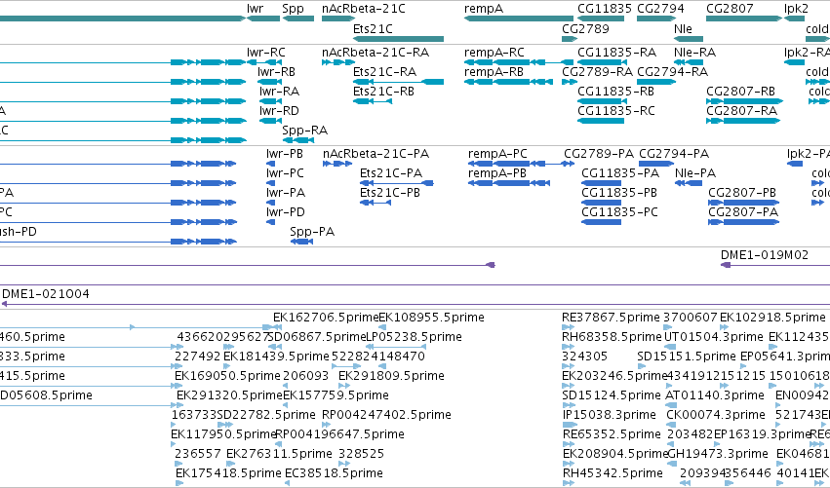Select the Ets21C gene label
The image size is (830, 488).
[x=373, y=28]
